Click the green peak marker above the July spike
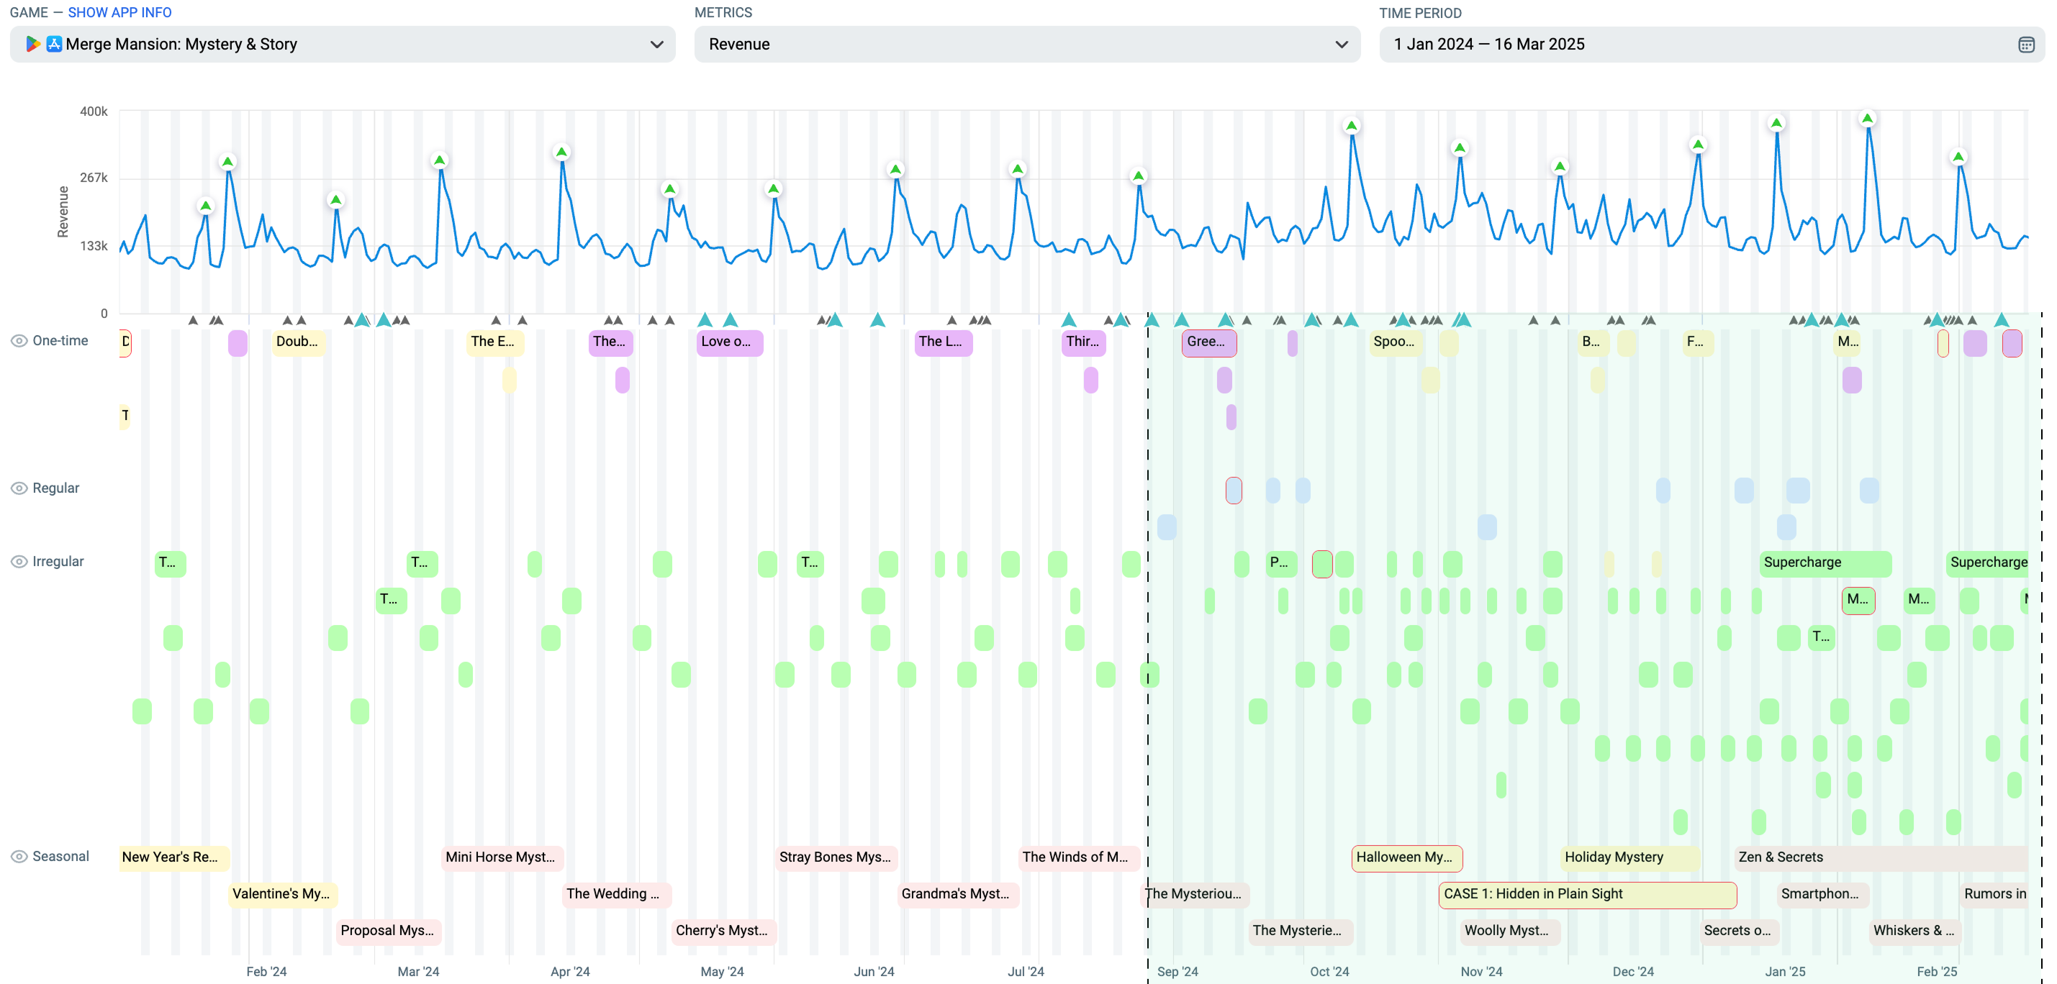2057x984 pixels. pos(1017,169)
